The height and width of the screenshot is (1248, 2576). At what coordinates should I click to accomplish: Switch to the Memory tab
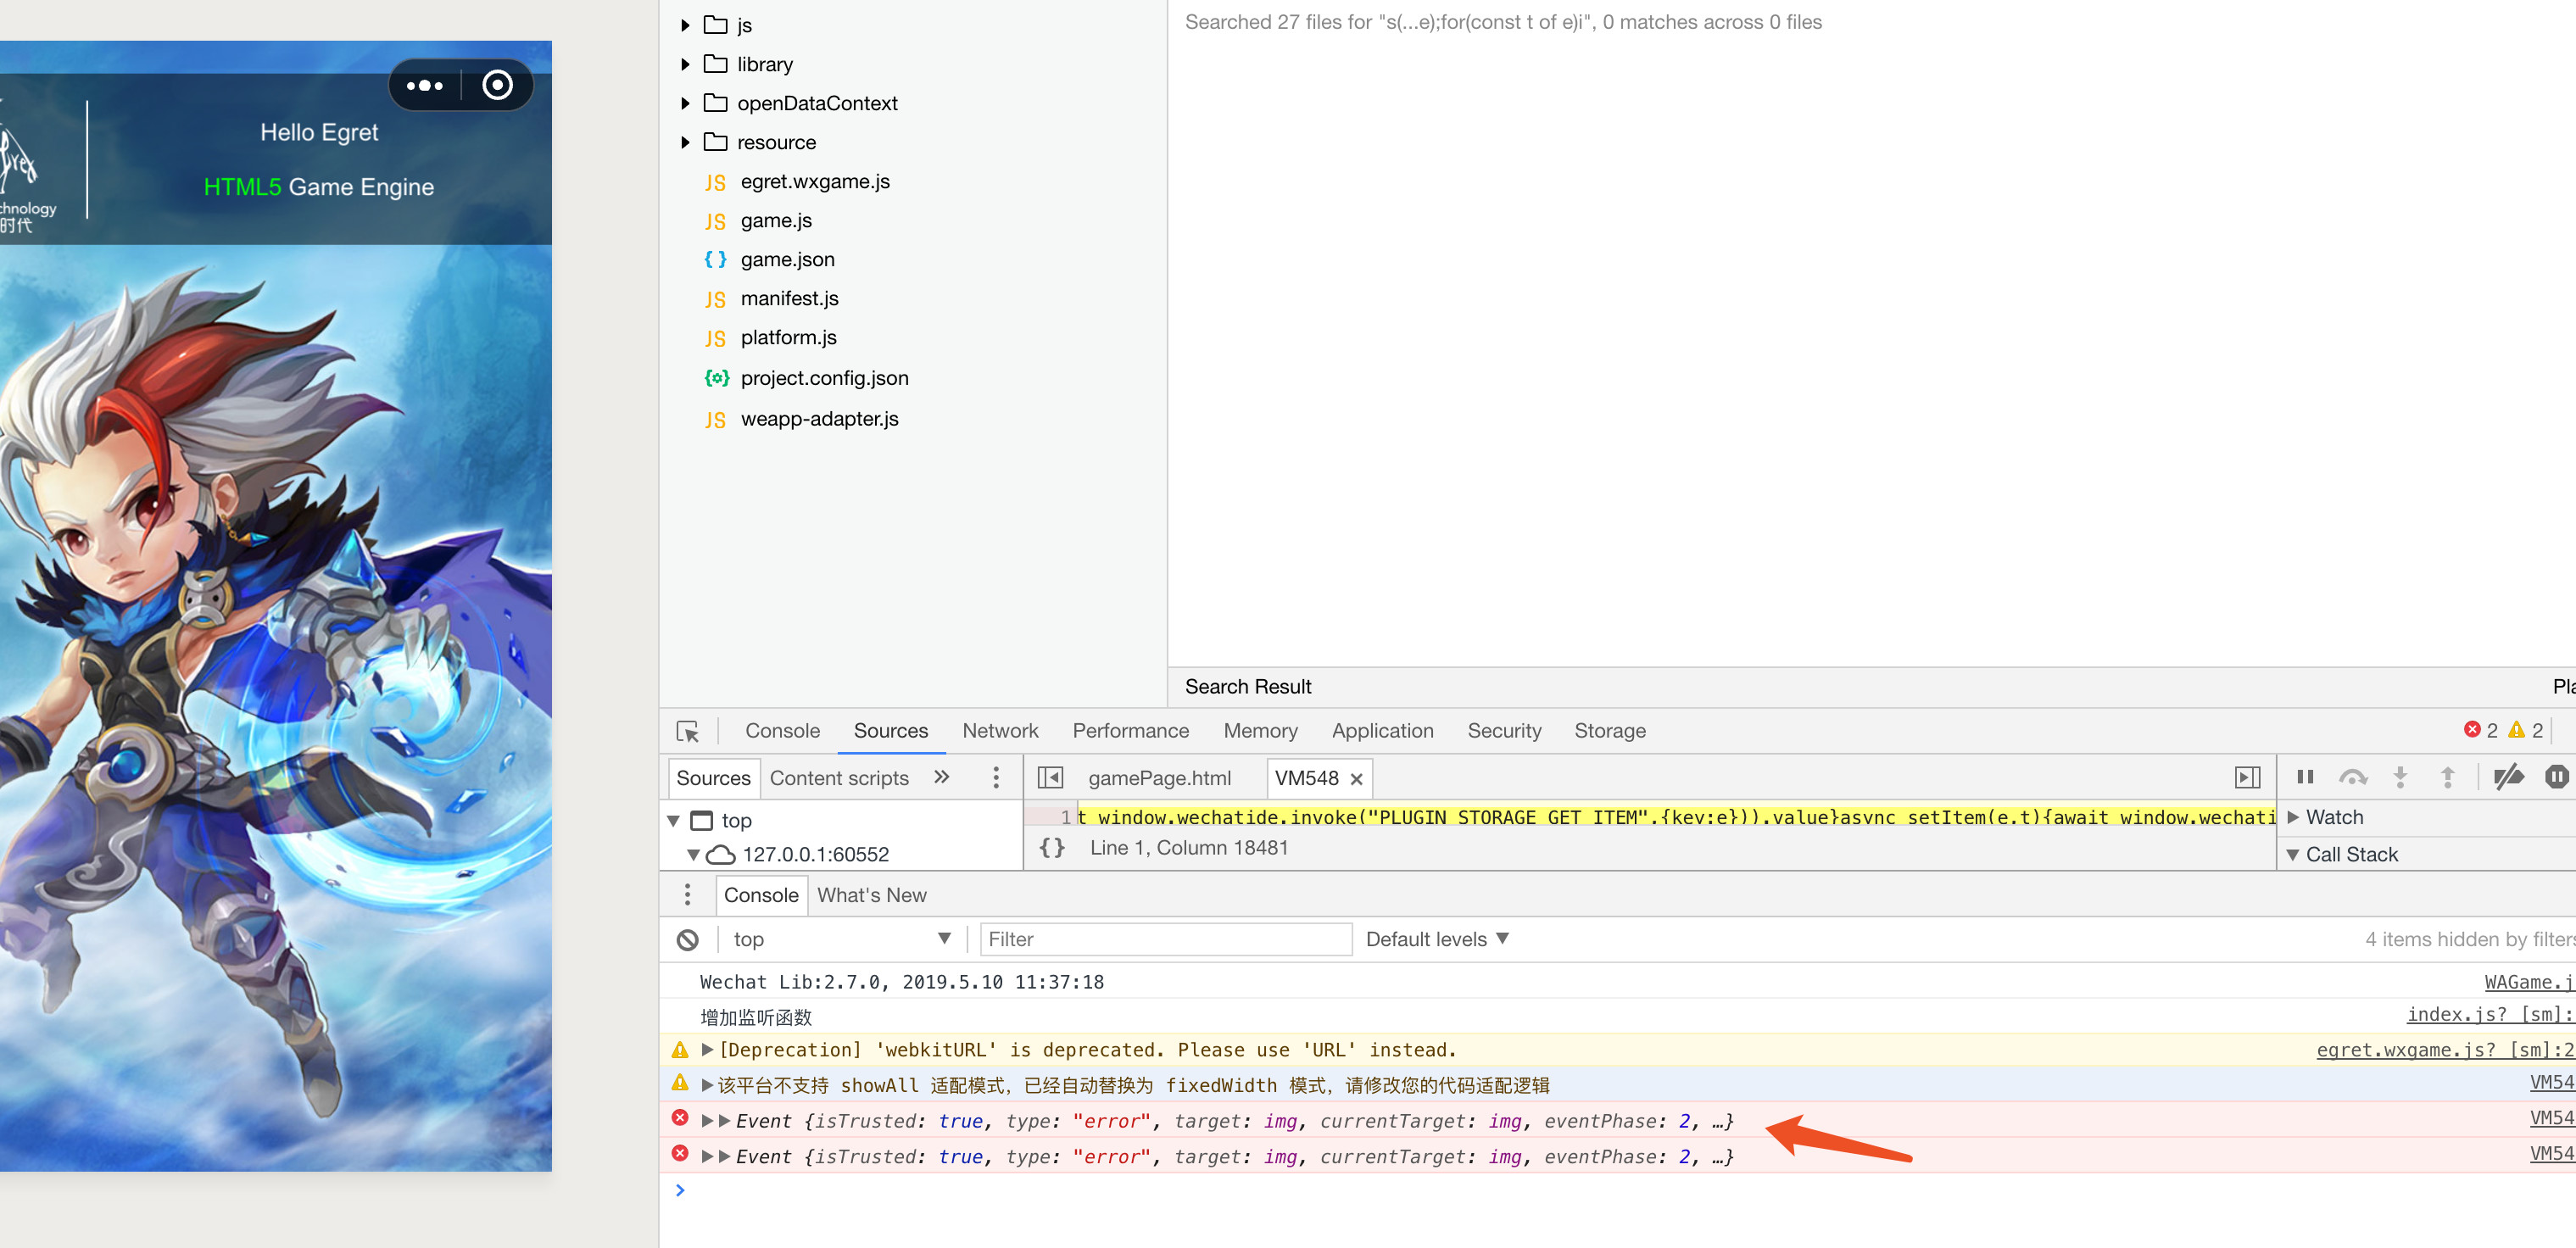1260,731
